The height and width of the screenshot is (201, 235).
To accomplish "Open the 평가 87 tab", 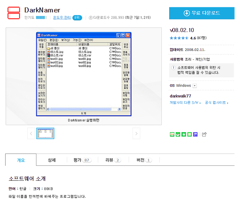I will pos(83,160).
